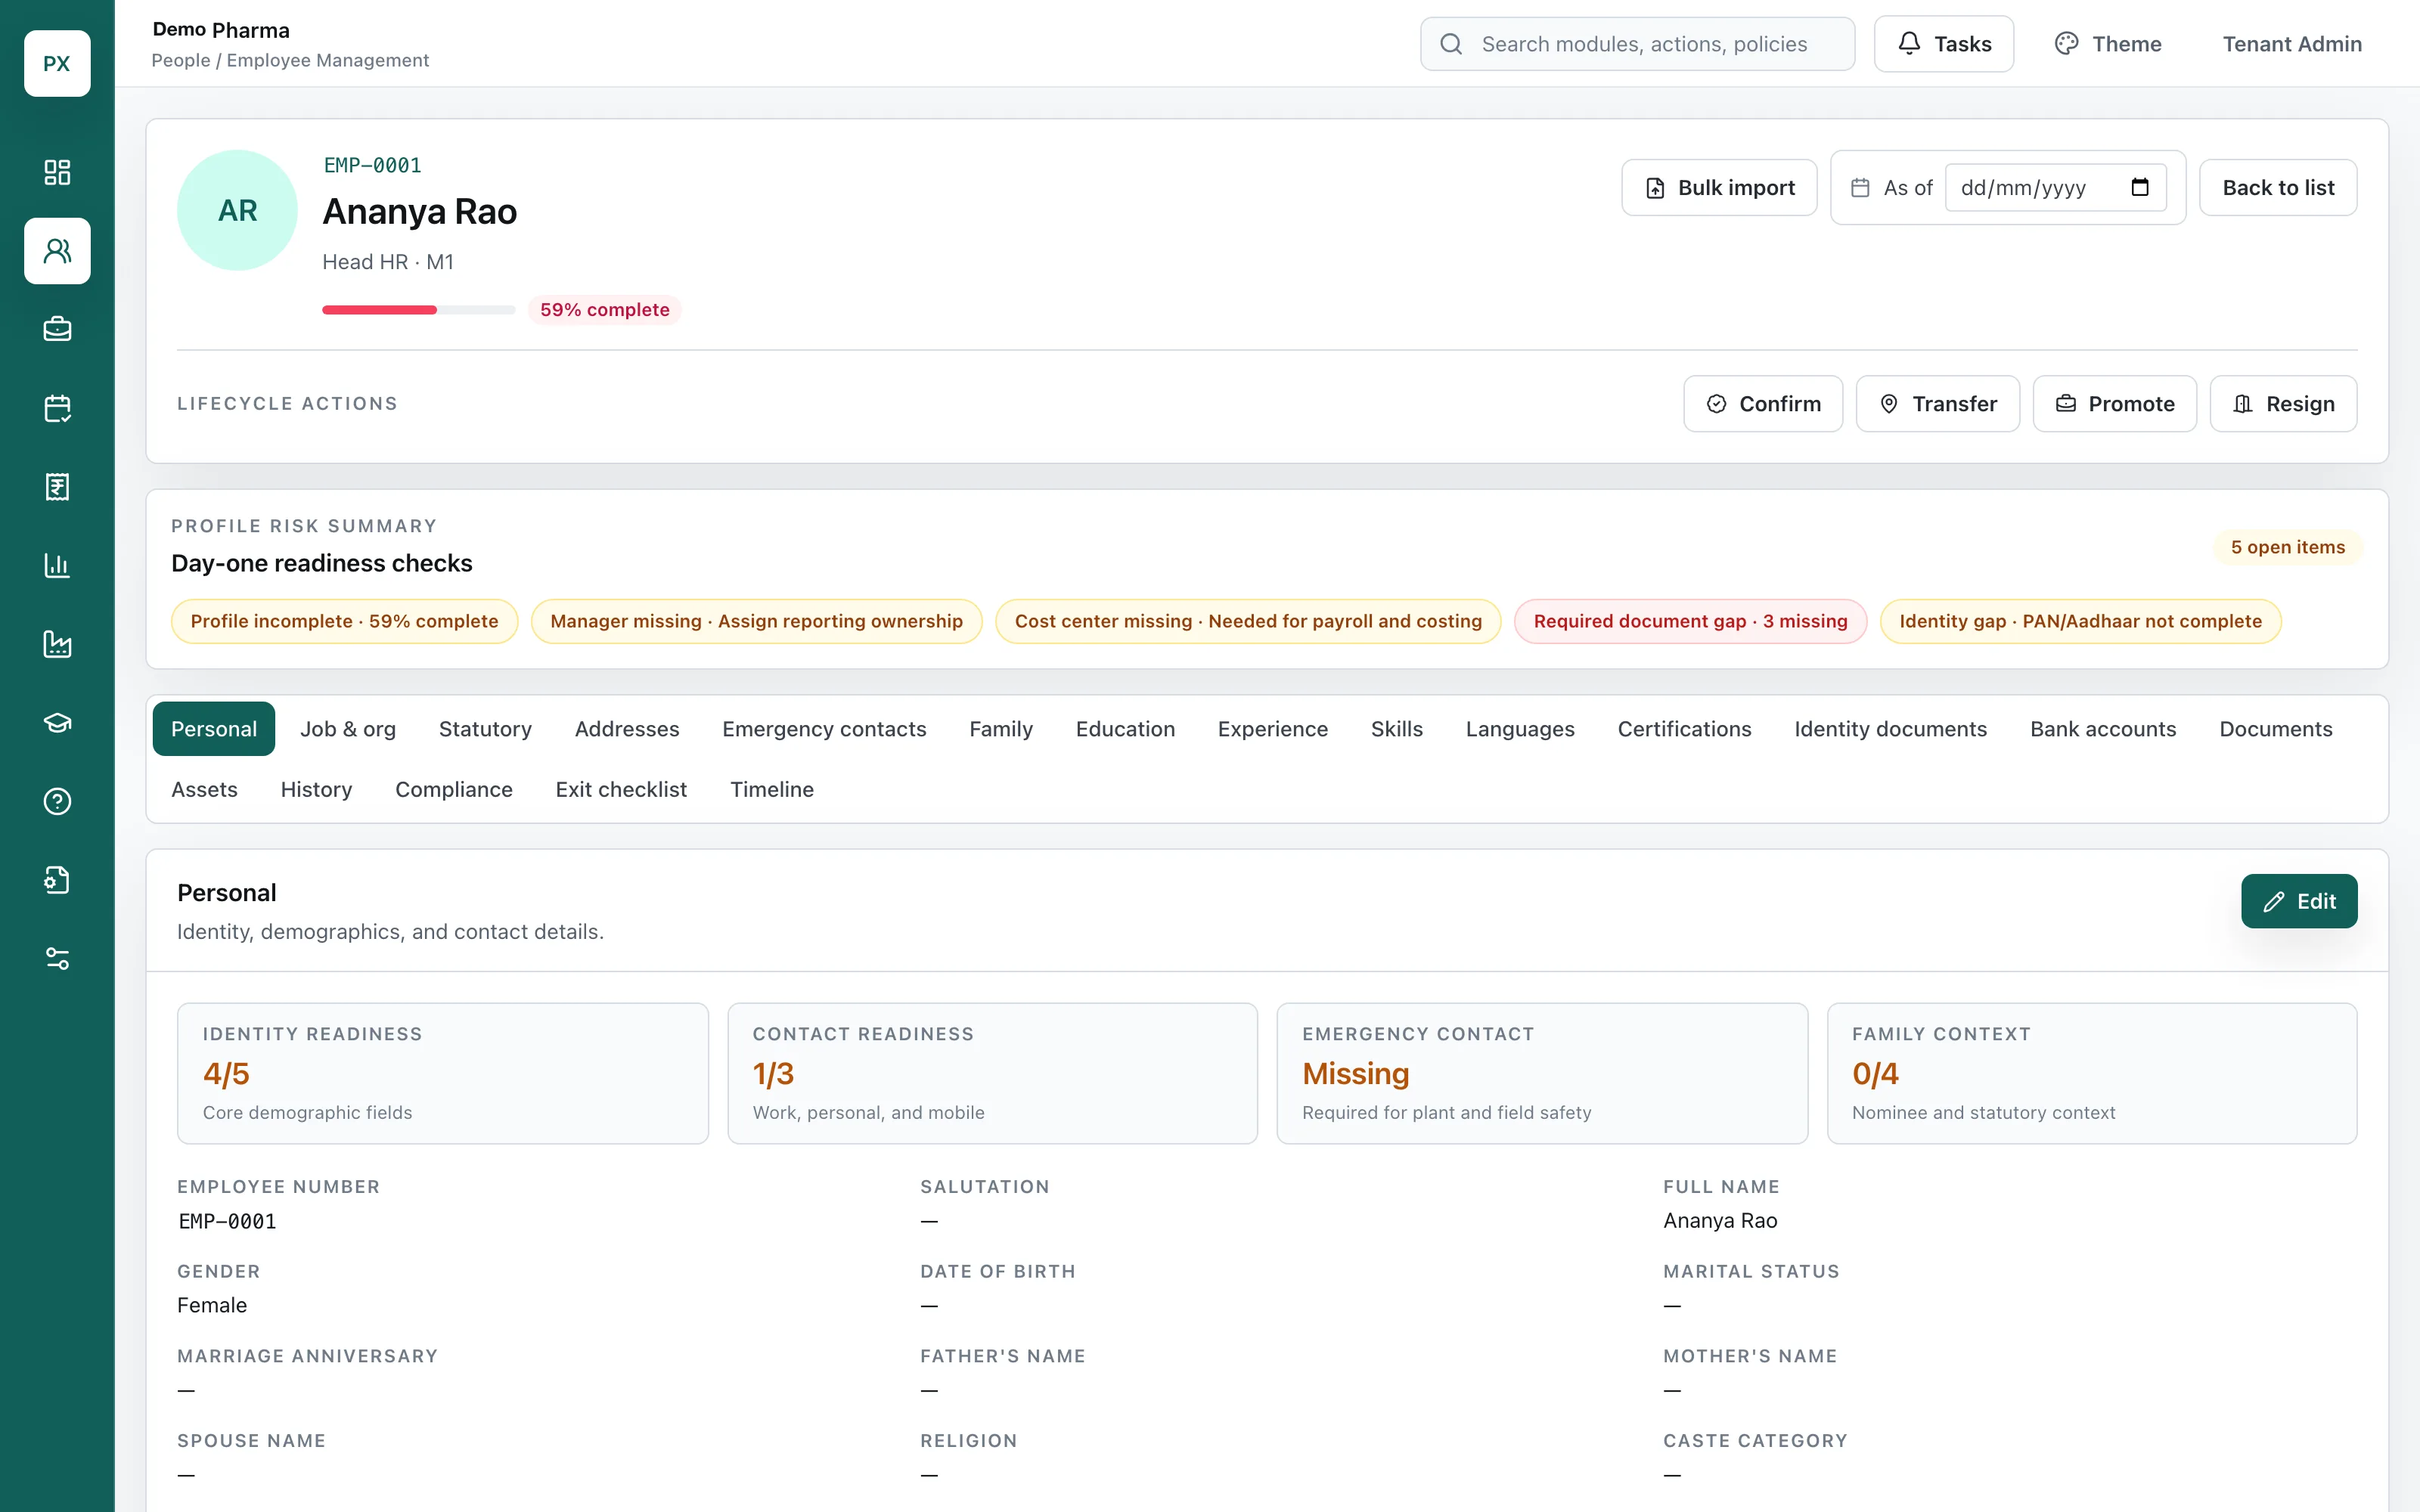This screenshot has height=1512, width=2420.
Task: Click the Required document gap chip
Action: [x=1690, y=621]
